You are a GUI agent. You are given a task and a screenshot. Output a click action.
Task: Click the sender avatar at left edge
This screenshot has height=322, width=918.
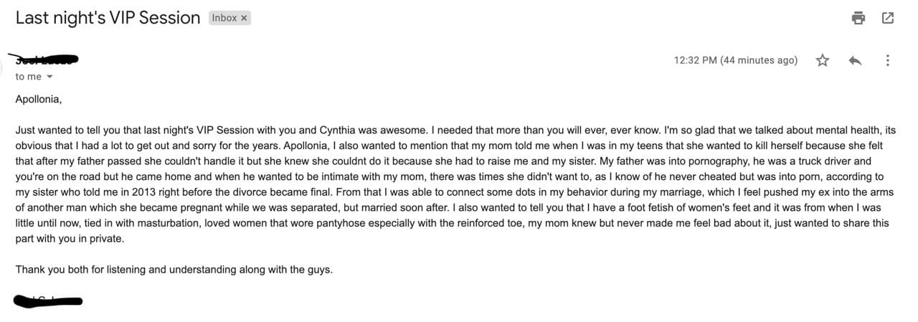tap(1, 65)
